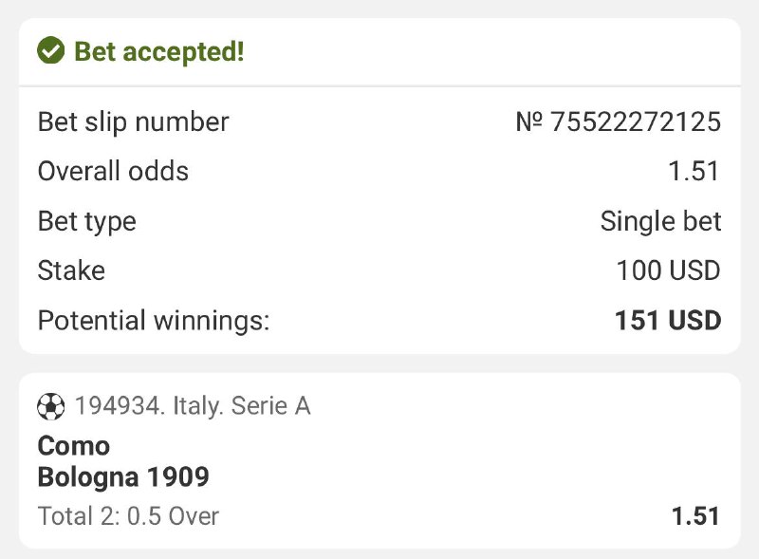Click the "Bet accepted!" confirmation heading
Viewport: 759px width, 559px height.
(x=159, y=51)
